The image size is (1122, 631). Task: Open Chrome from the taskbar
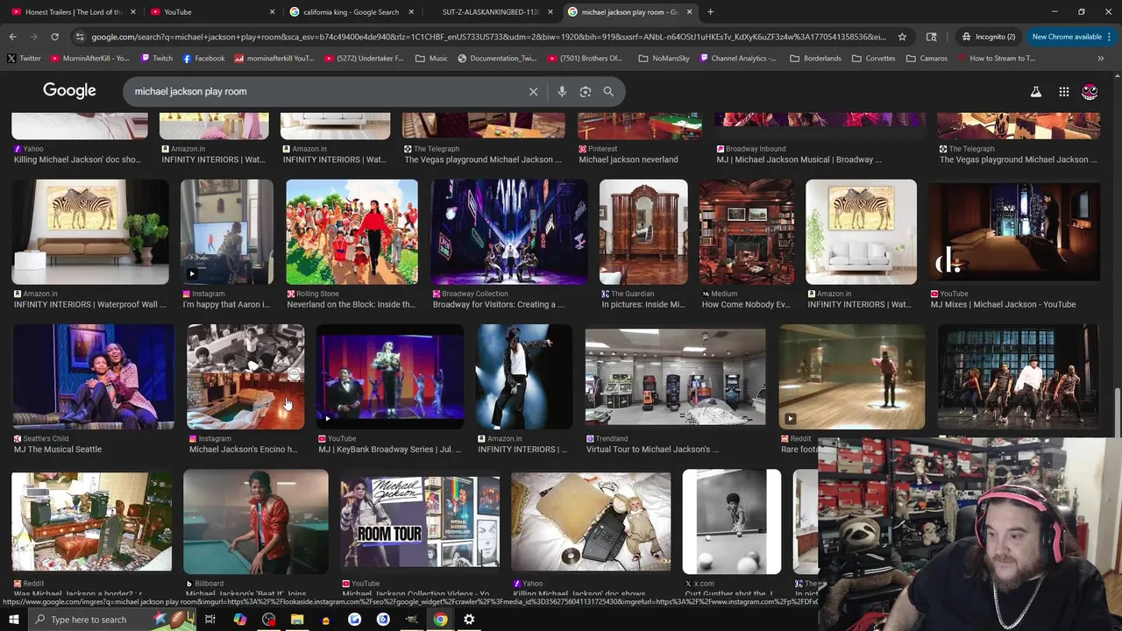coord(441,620)
